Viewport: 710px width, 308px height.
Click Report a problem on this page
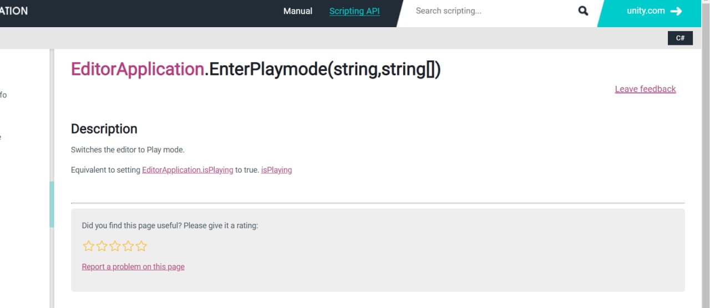tap(133, 267)
